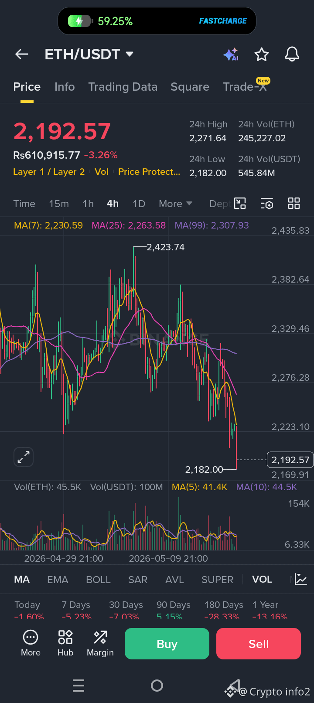Tap the 2,182.00 low marker on chart
314x703 pixels.
pyautogui.click(x=204, y=470)
